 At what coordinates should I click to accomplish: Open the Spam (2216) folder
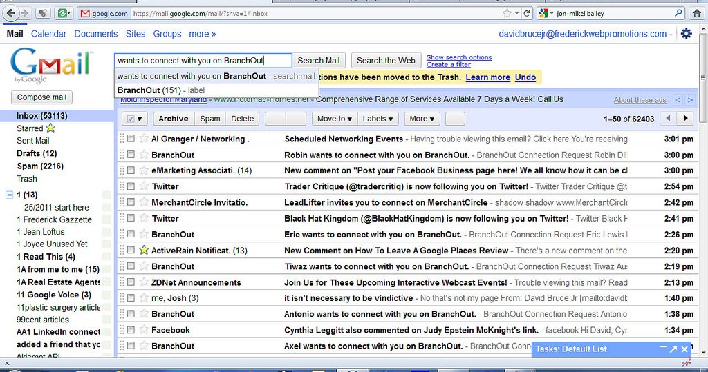coord(39,166)
